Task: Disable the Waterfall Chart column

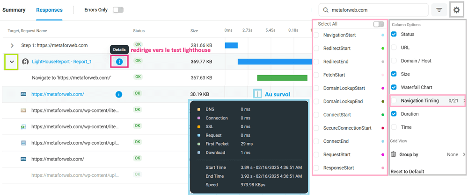Action: point(394,87)
